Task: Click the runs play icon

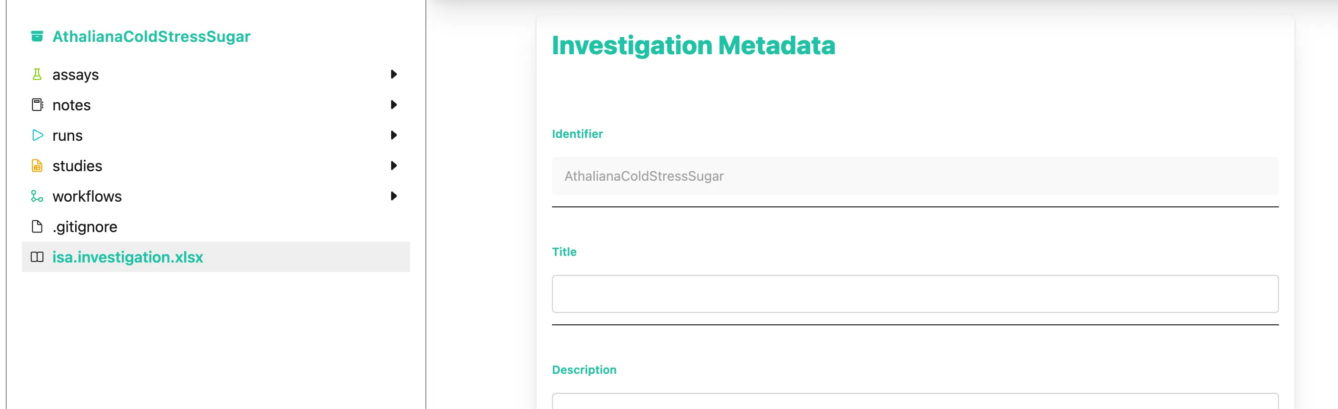Action: click(x=38, y=135)
